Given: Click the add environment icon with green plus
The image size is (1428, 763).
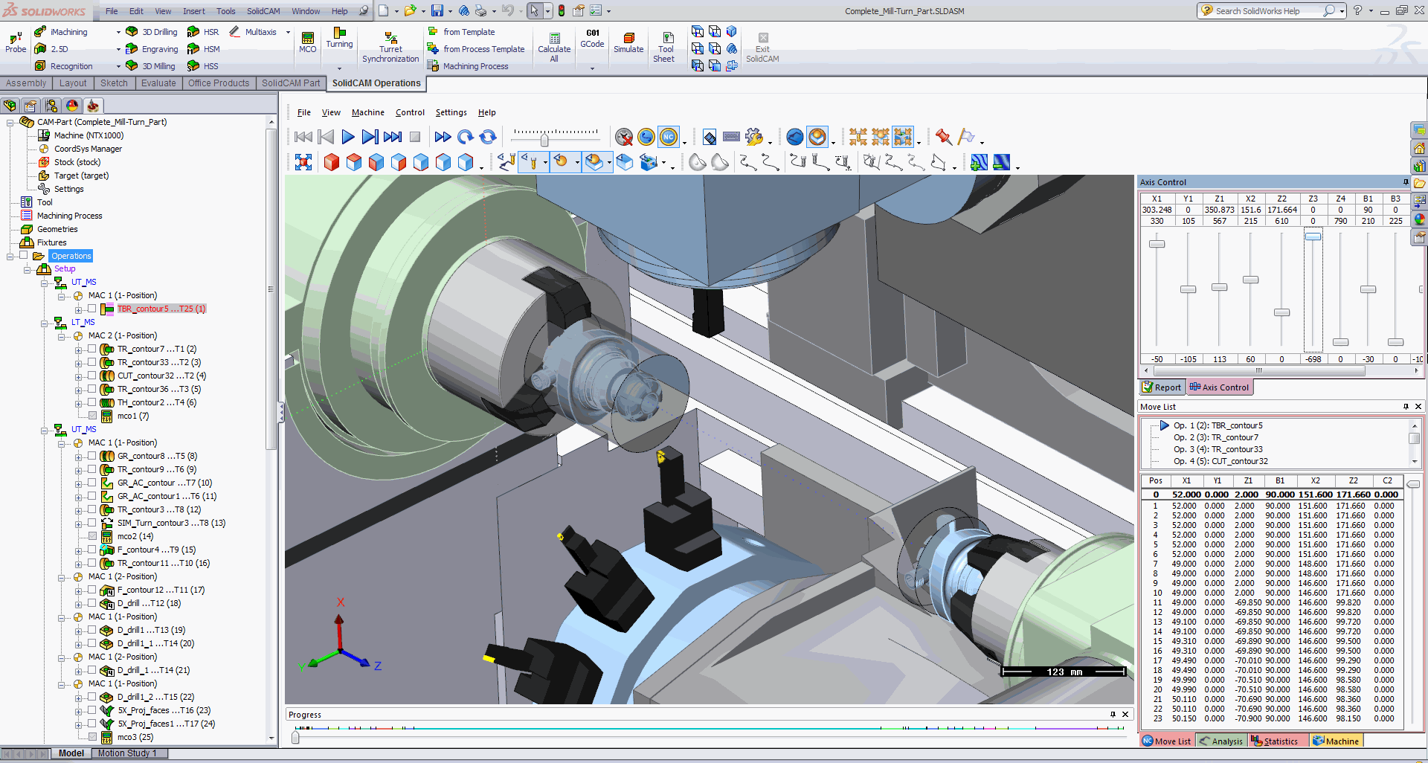Looking at the screenshot, I should click(979, 162).
